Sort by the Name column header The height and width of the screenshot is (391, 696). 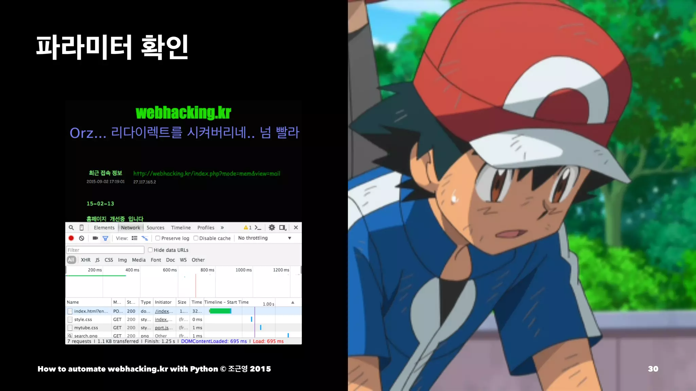[88, 302]
